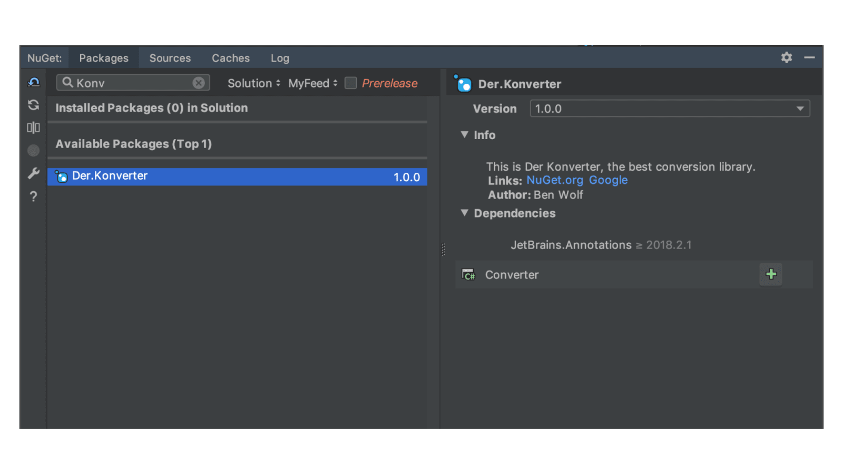Click the Author: Ben Wolf text
This screenshot has width=843, height=474.
(535, 195)
